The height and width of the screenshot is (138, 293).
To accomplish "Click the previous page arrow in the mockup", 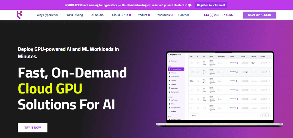I will (262, 115).
